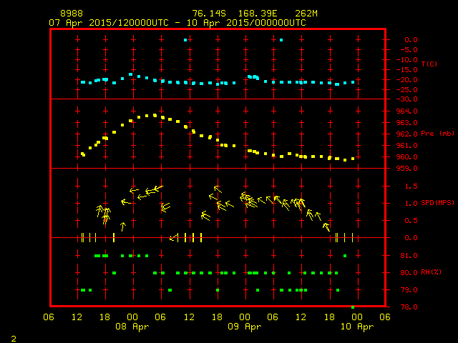
Task: Click the 00 hour label above 10 Apr
Action: [357, 317]
